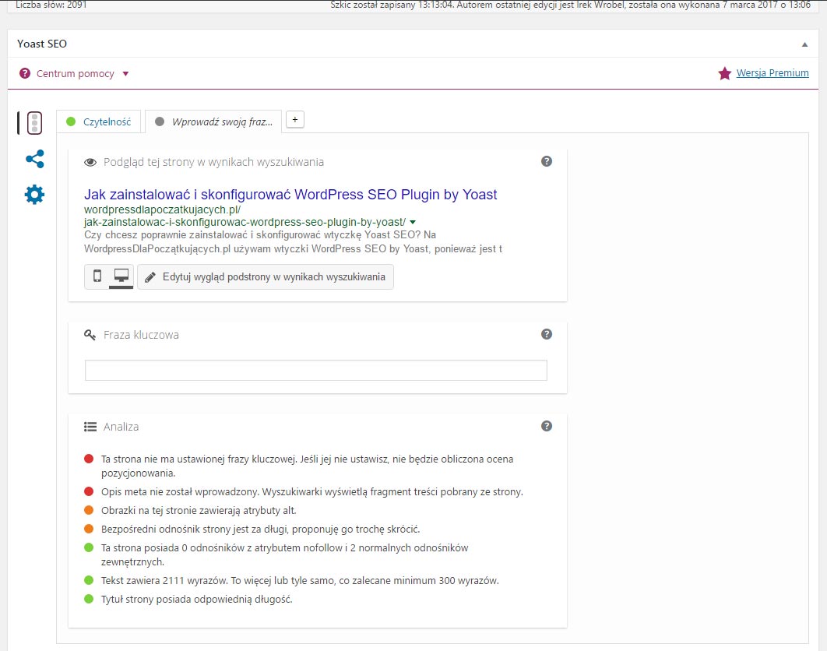
Task: Click the Centrum pomocy question mark icon
Action: tap(25, 73)
